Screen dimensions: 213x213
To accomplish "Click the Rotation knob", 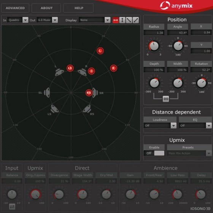I will tap(202, 83).
